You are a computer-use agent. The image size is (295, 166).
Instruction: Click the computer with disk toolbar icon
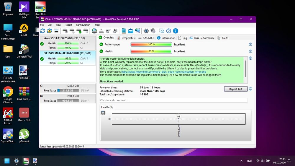(115, 31)
